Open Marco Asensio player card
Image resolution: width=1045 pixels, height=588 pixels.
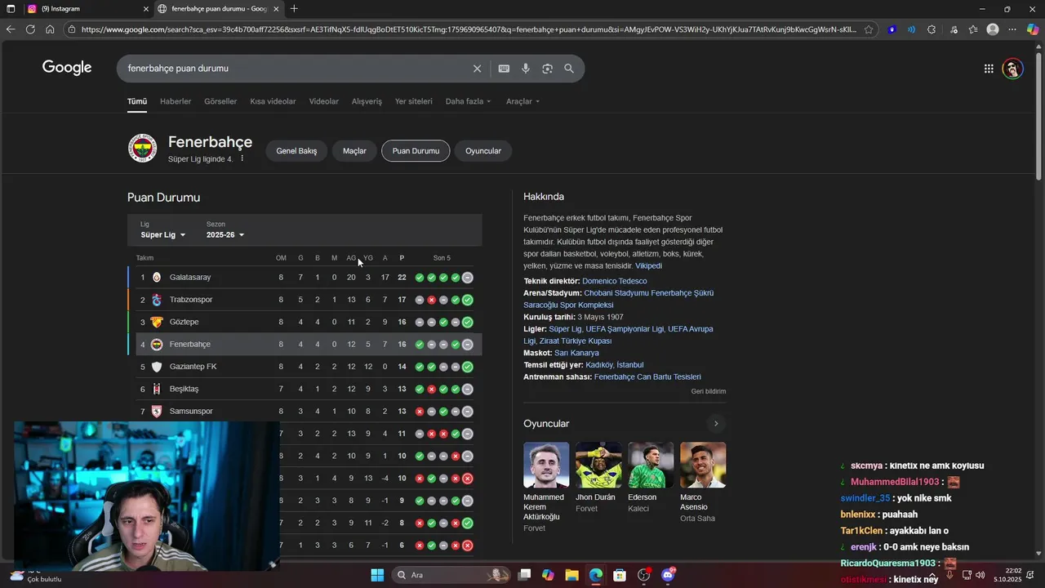702,482
